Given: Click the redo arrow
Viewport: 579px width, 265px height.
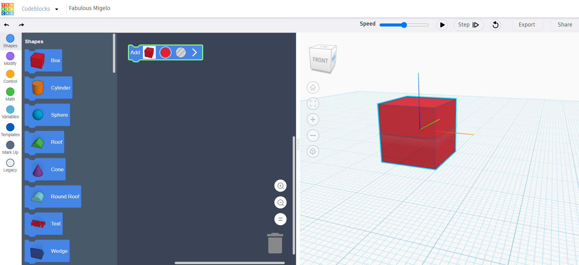Looking at the screenshot, I should (21, 25).
